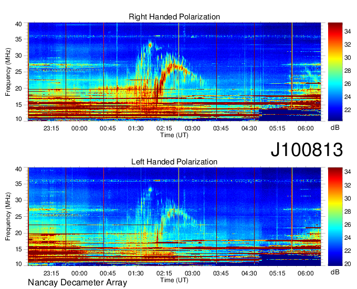
Task: Click the 'dB' label of Left Handed colorbar
Action: [335, 272]
